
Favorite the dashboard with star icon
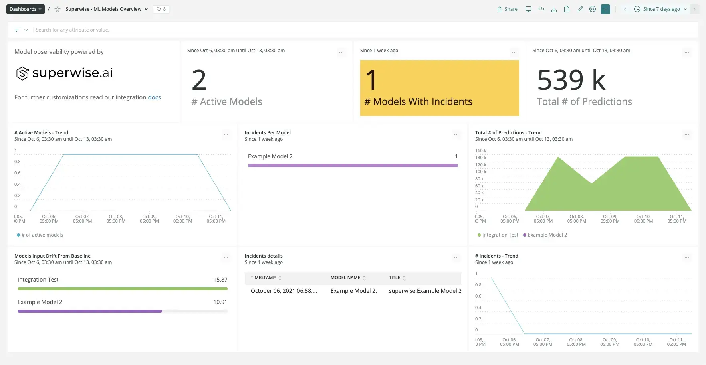[58, 9]
